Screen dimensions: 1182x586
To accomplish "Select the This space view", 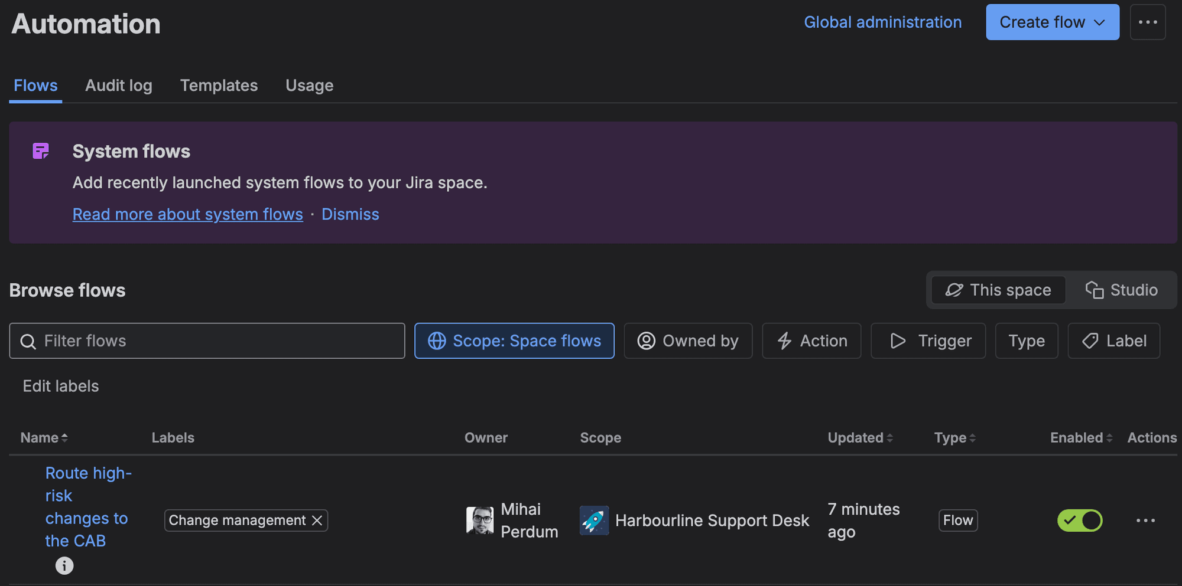I will point(998,290).
